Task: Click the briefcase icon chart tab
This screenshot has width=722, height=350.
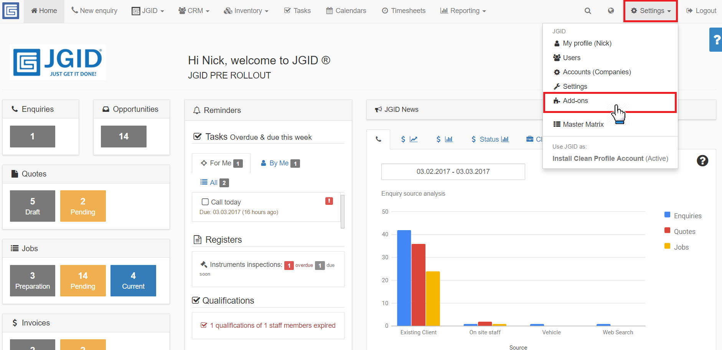Action: point(530,139)
